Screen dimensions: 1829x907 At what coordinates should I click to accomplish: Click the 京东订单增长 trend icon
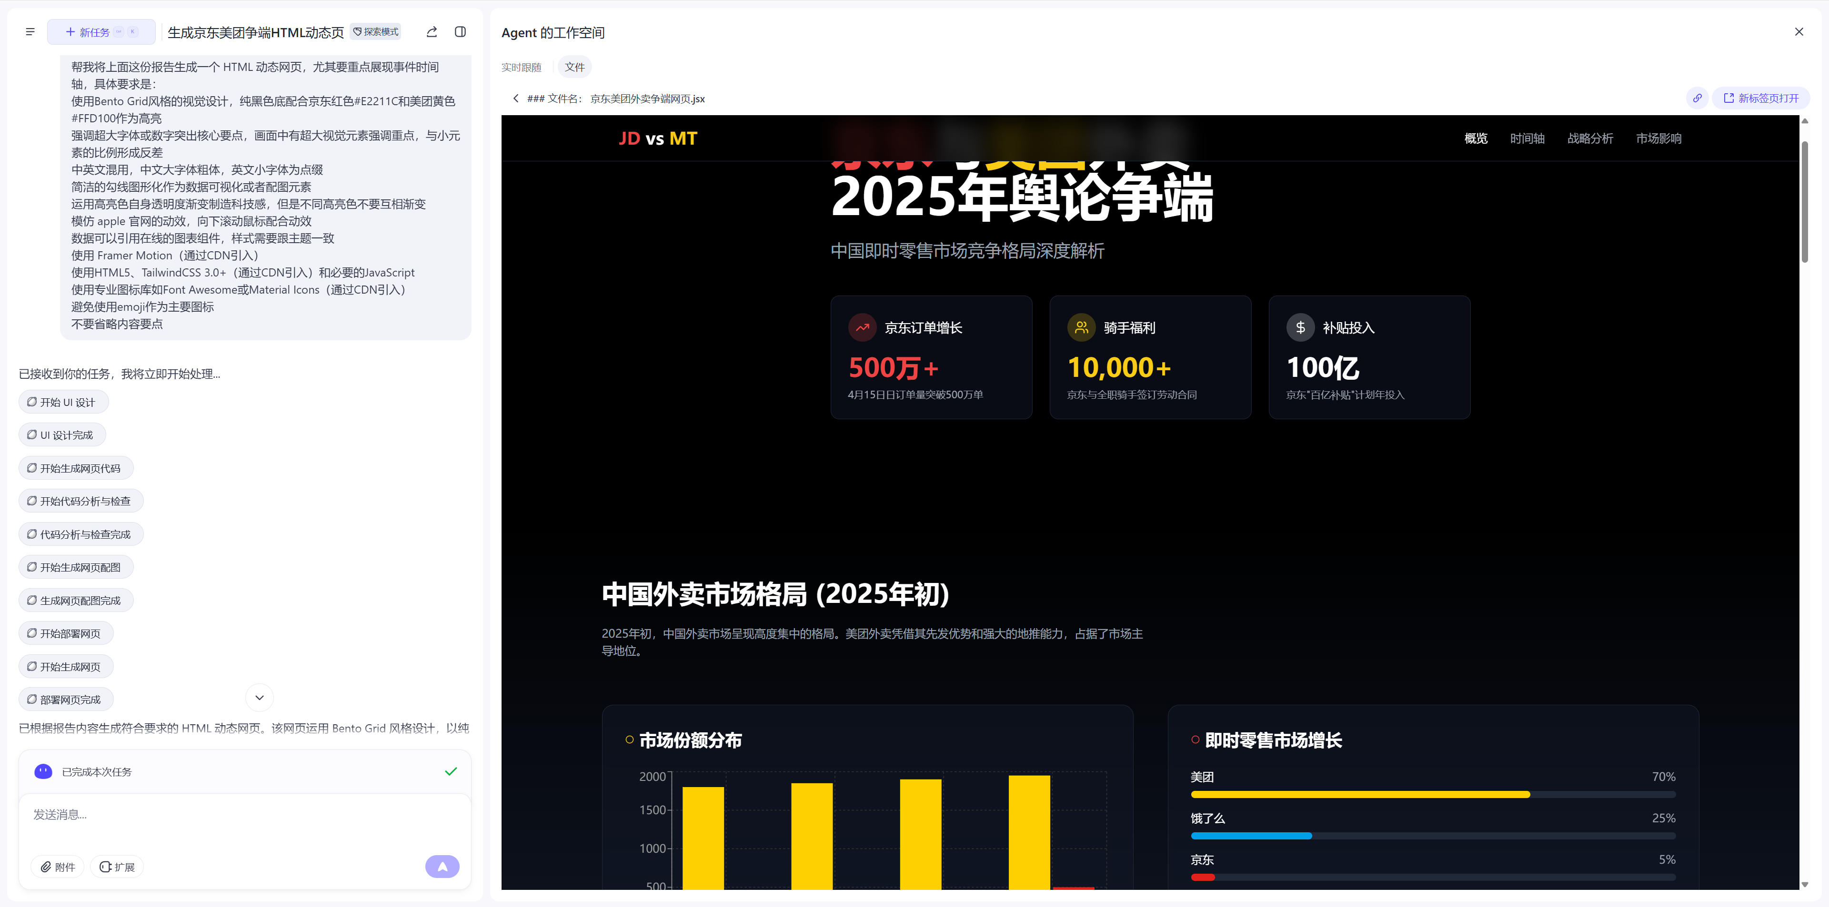coord(862,327)
